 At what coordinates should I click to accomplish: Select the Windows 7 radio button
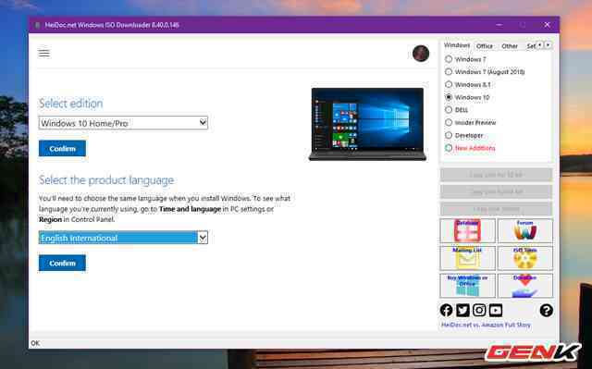tap(449, 59)
